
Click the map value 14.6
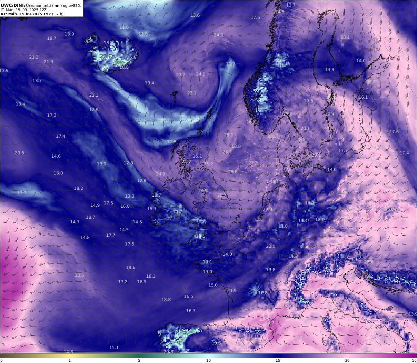(56, 156)
